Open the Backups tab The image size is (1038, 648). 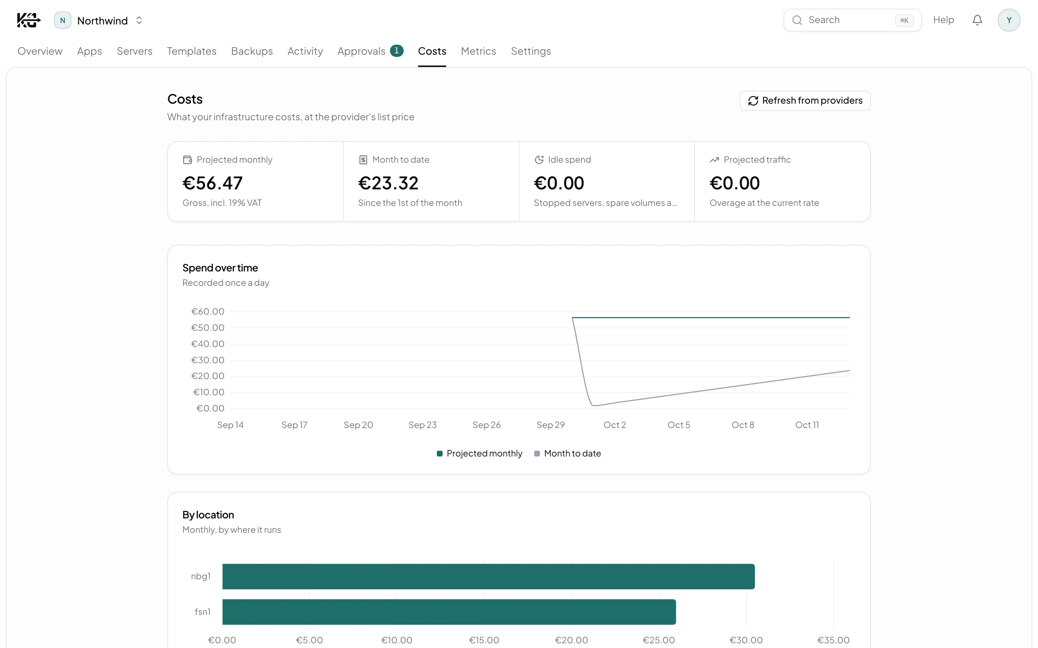click(252, 51)
